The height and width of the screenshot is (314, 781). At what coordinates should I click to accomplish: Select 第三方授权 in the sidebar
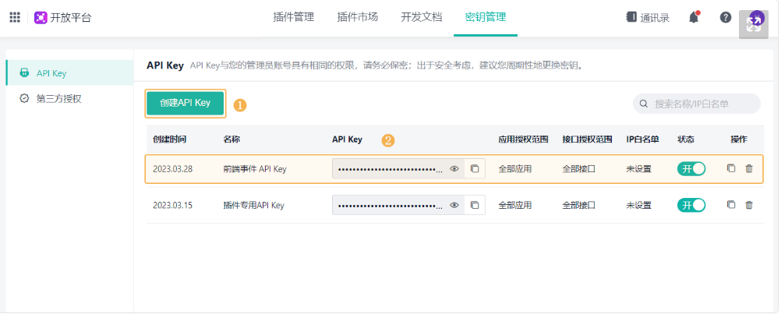pyautogui.click(x=58, y=98)
